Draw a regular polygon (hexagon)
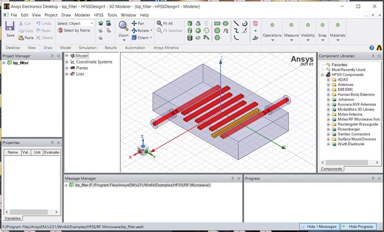 tap(217, 38)
